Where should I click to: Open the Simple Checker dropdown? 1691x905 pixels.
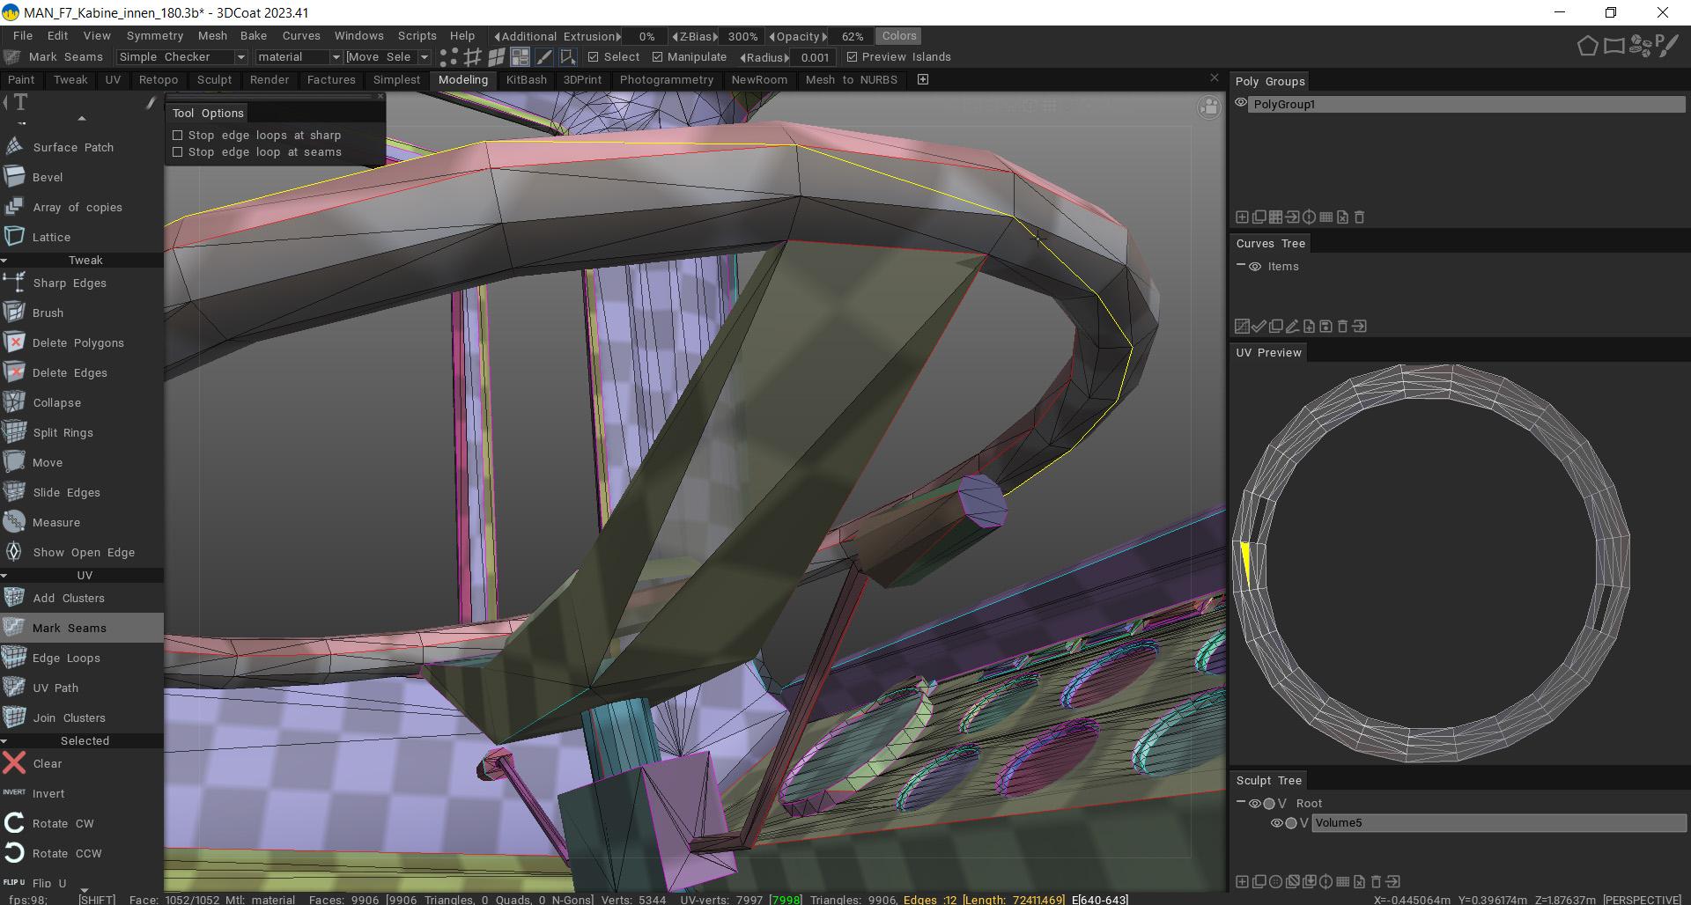[182, 57]
